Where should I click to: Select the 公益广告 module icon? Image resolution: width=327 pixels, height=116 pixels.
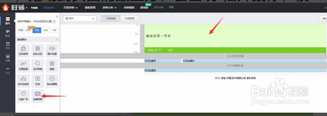[23, 96]
